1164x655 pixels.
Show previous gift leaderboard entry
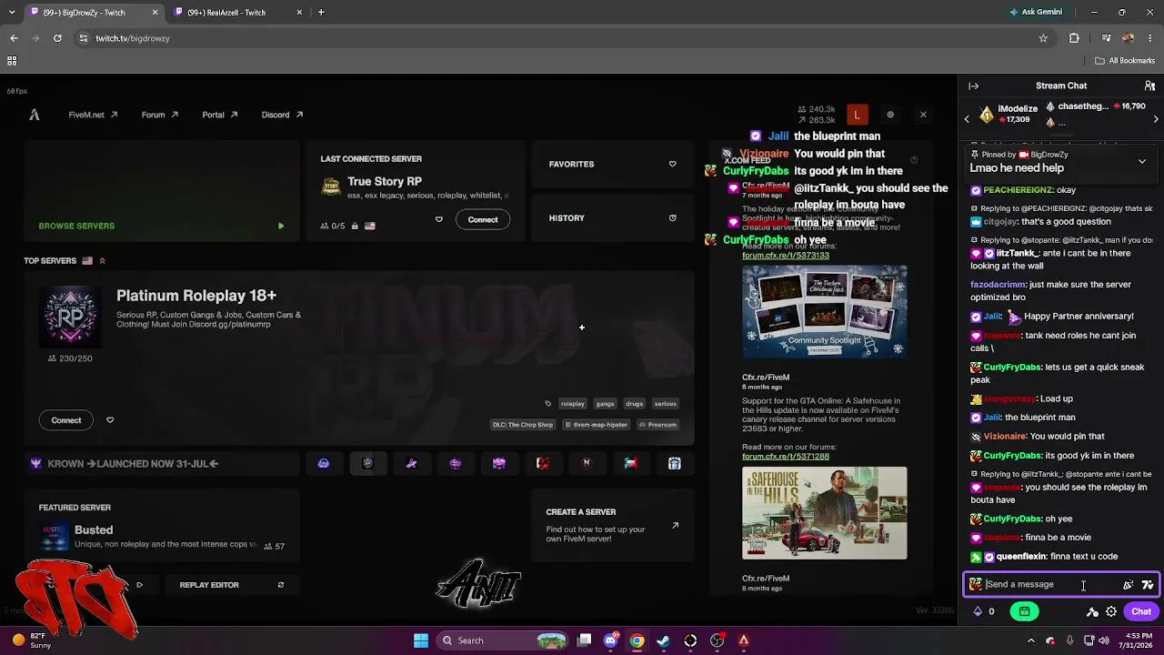click(x=967, y=118)
